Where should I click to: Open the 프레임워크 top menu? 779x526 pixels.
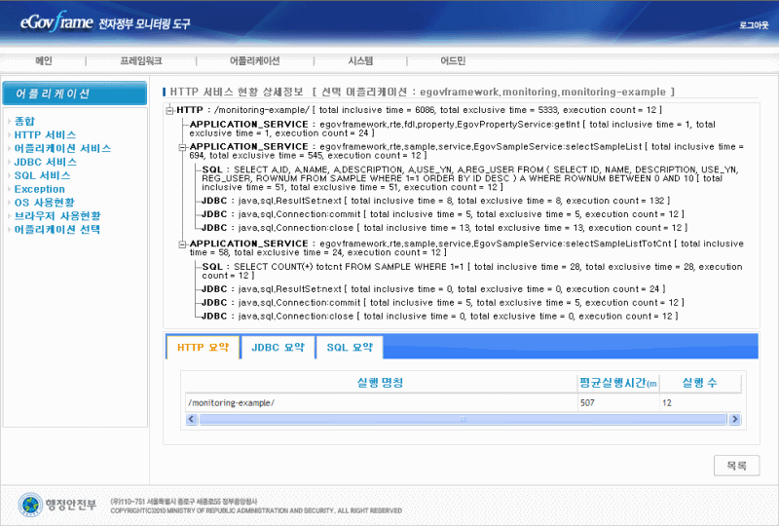(141, 60)
